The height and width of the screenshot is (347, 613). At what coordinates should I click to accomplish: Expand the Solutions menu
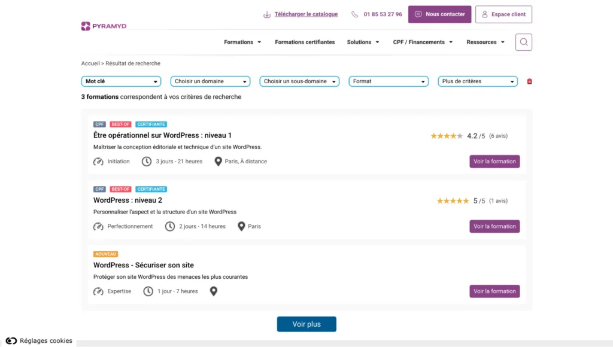363,42
